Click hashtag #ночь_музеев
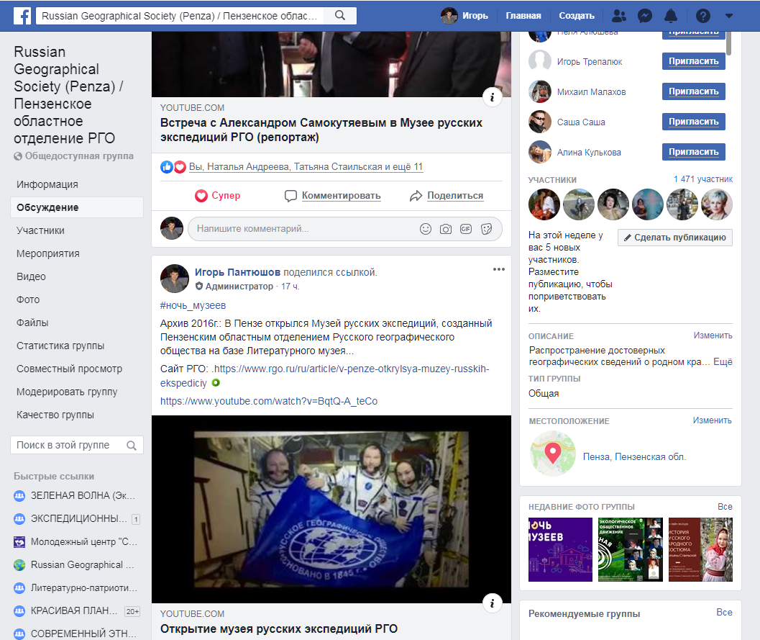Image resolution: width=760 pixels, height=640 pixels. coord(193,305)
